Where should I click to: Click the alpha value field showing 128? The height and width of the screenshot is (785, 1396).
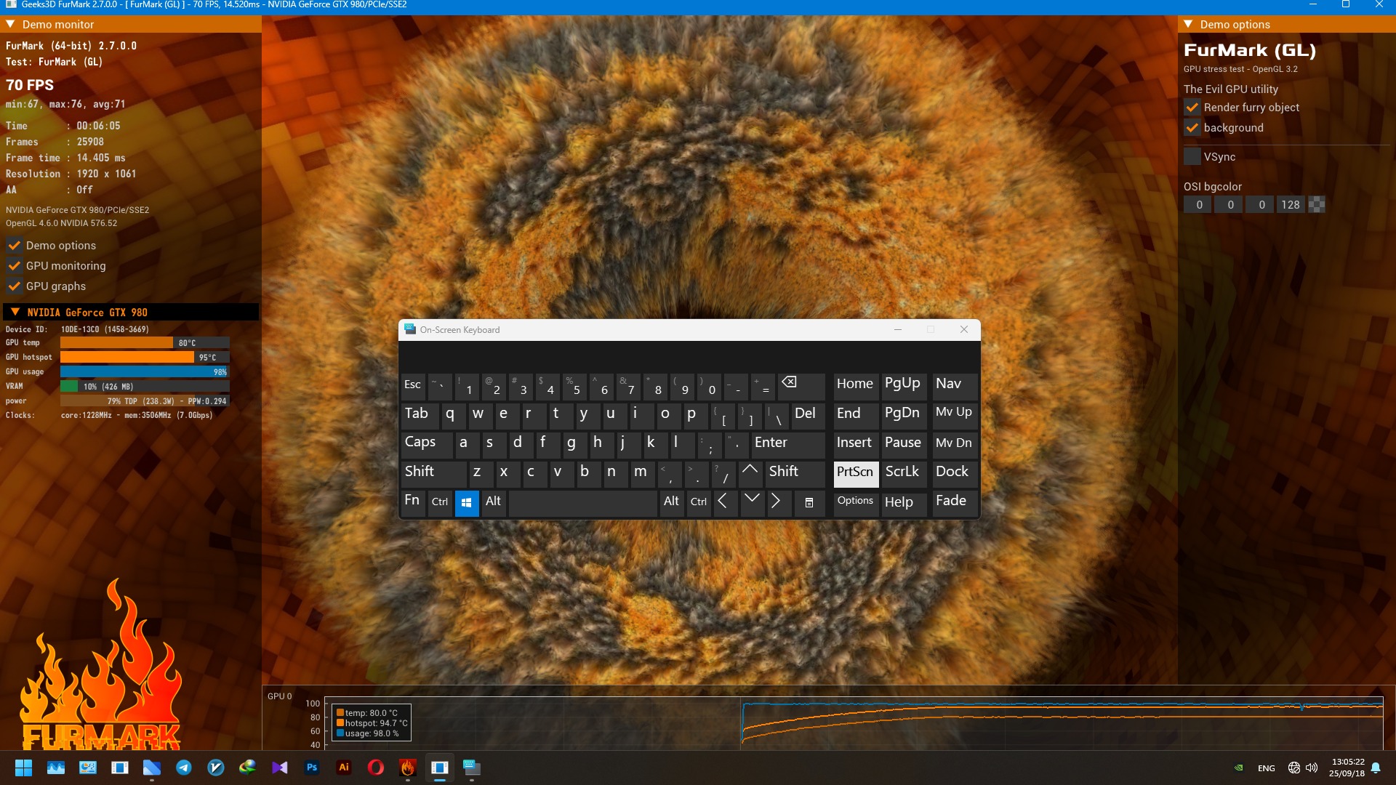coord(1290,205)
